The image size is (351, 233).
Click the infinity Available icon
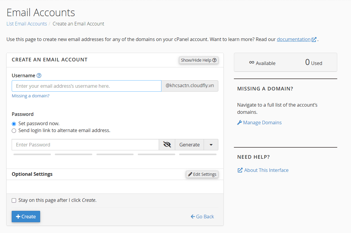[x=252, y=63]
